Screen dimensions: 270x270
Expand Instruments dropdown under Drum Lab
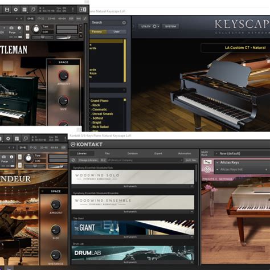tap(133, 262)
